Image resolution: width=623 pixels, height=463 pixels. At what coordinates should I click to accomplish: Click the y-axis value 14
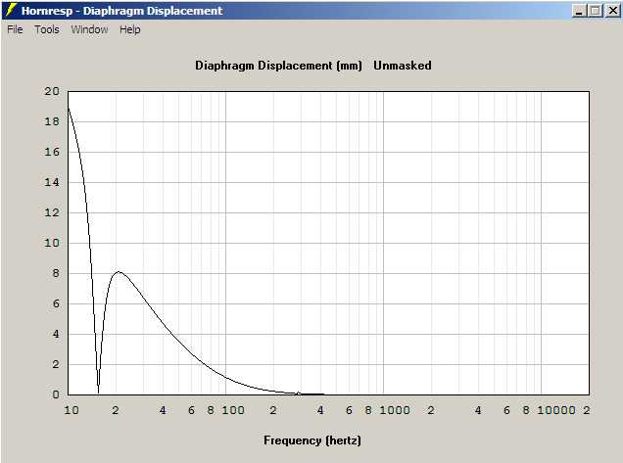tap(52, 182)
